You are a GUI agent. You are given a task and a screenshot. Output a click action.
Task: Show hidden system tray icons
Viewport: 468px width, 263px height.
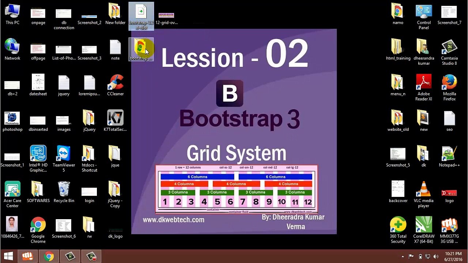click(x=403, y=256)
